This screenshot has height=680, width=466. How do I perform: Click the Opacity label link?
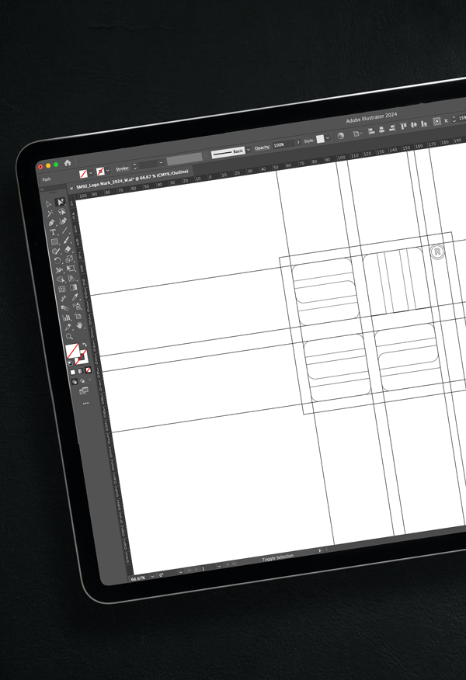click(262, 146)
